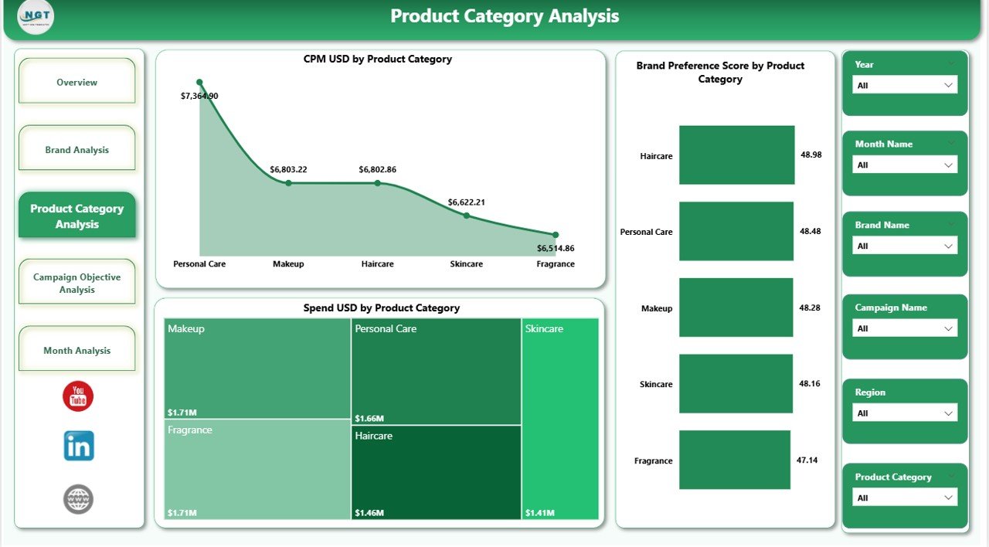Open the Product Category filter dropdown

(x=905, y=498)
